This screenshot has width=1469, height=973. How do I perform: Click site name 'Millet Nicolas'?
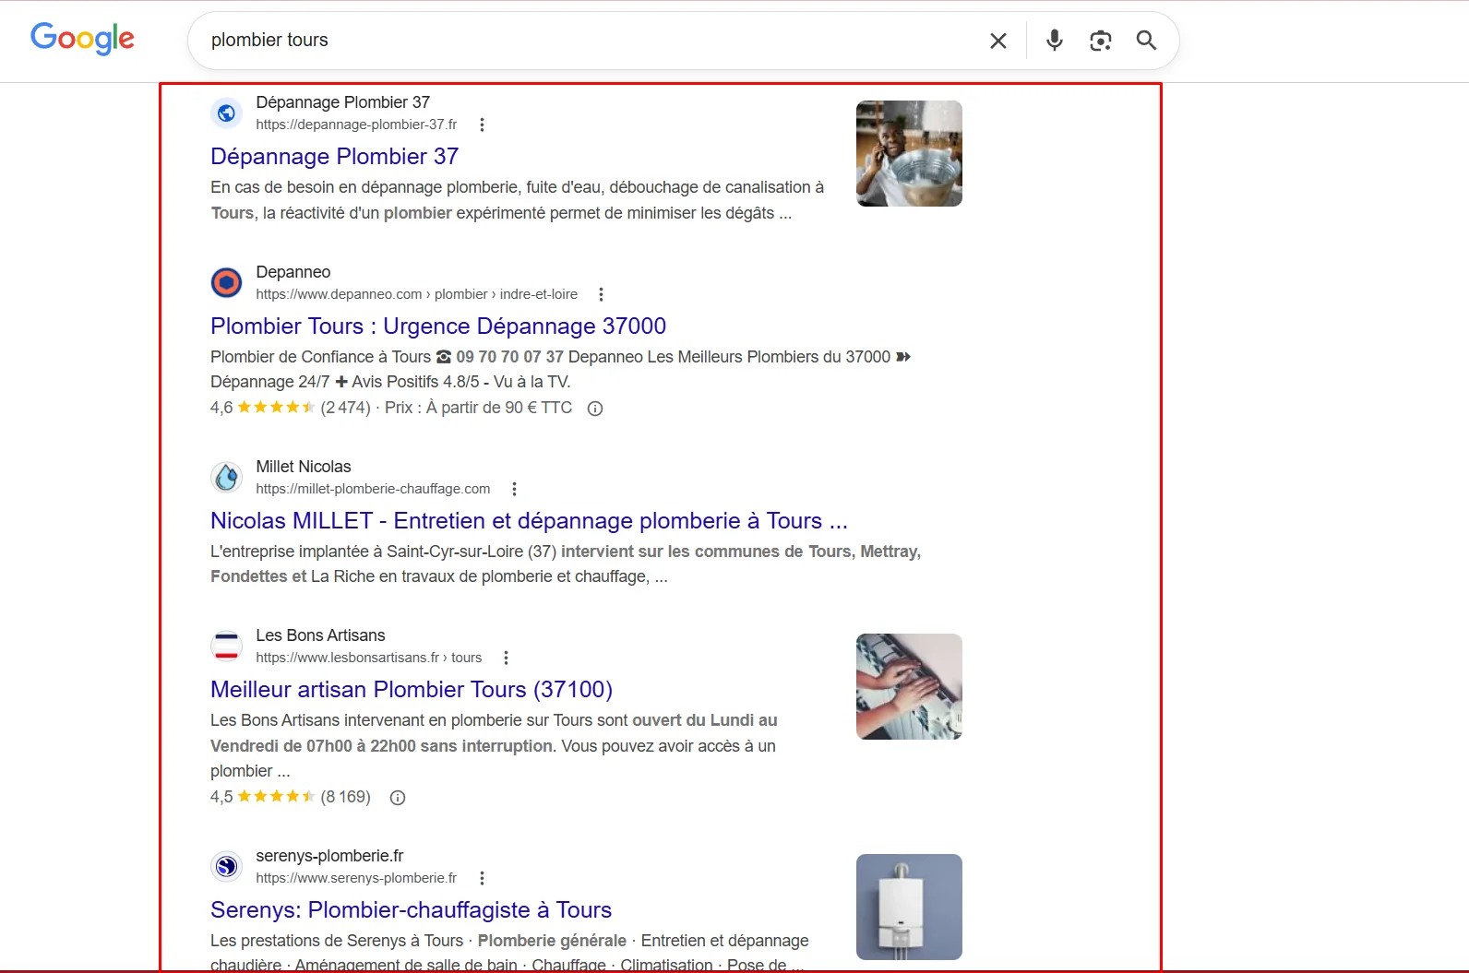304,467
